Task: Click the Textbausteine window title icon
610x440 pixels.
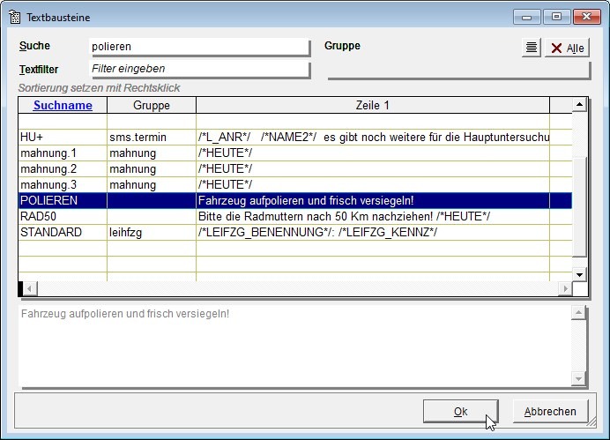Action: pos(14,17)
